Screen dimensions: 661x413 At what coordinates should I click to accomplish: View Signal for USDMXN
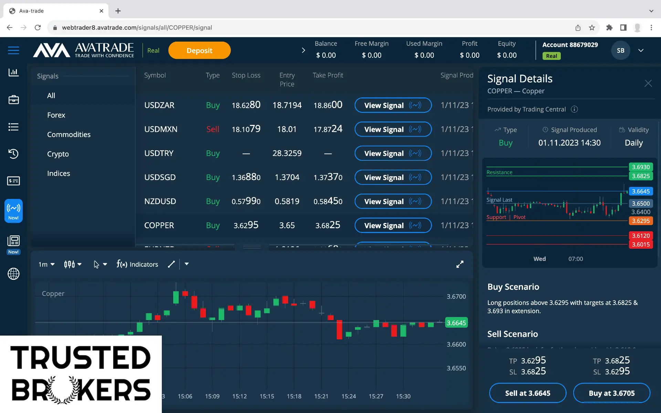(393, 129)
